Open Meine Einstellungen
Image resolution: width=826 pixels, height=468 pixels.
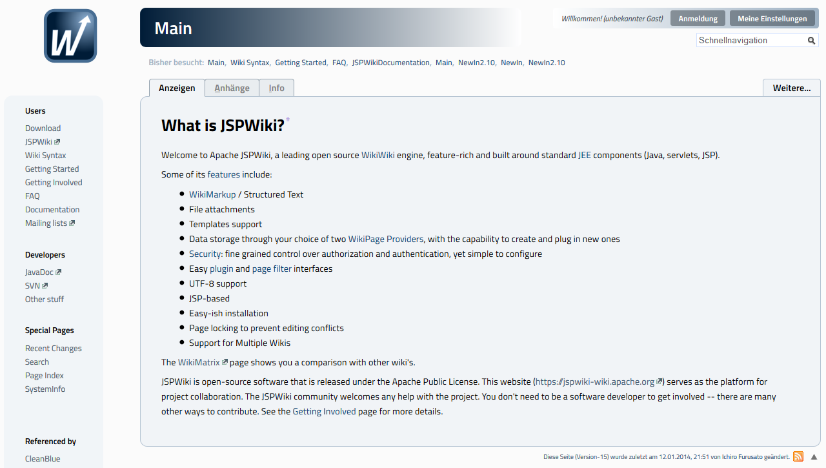coord(773,17)
